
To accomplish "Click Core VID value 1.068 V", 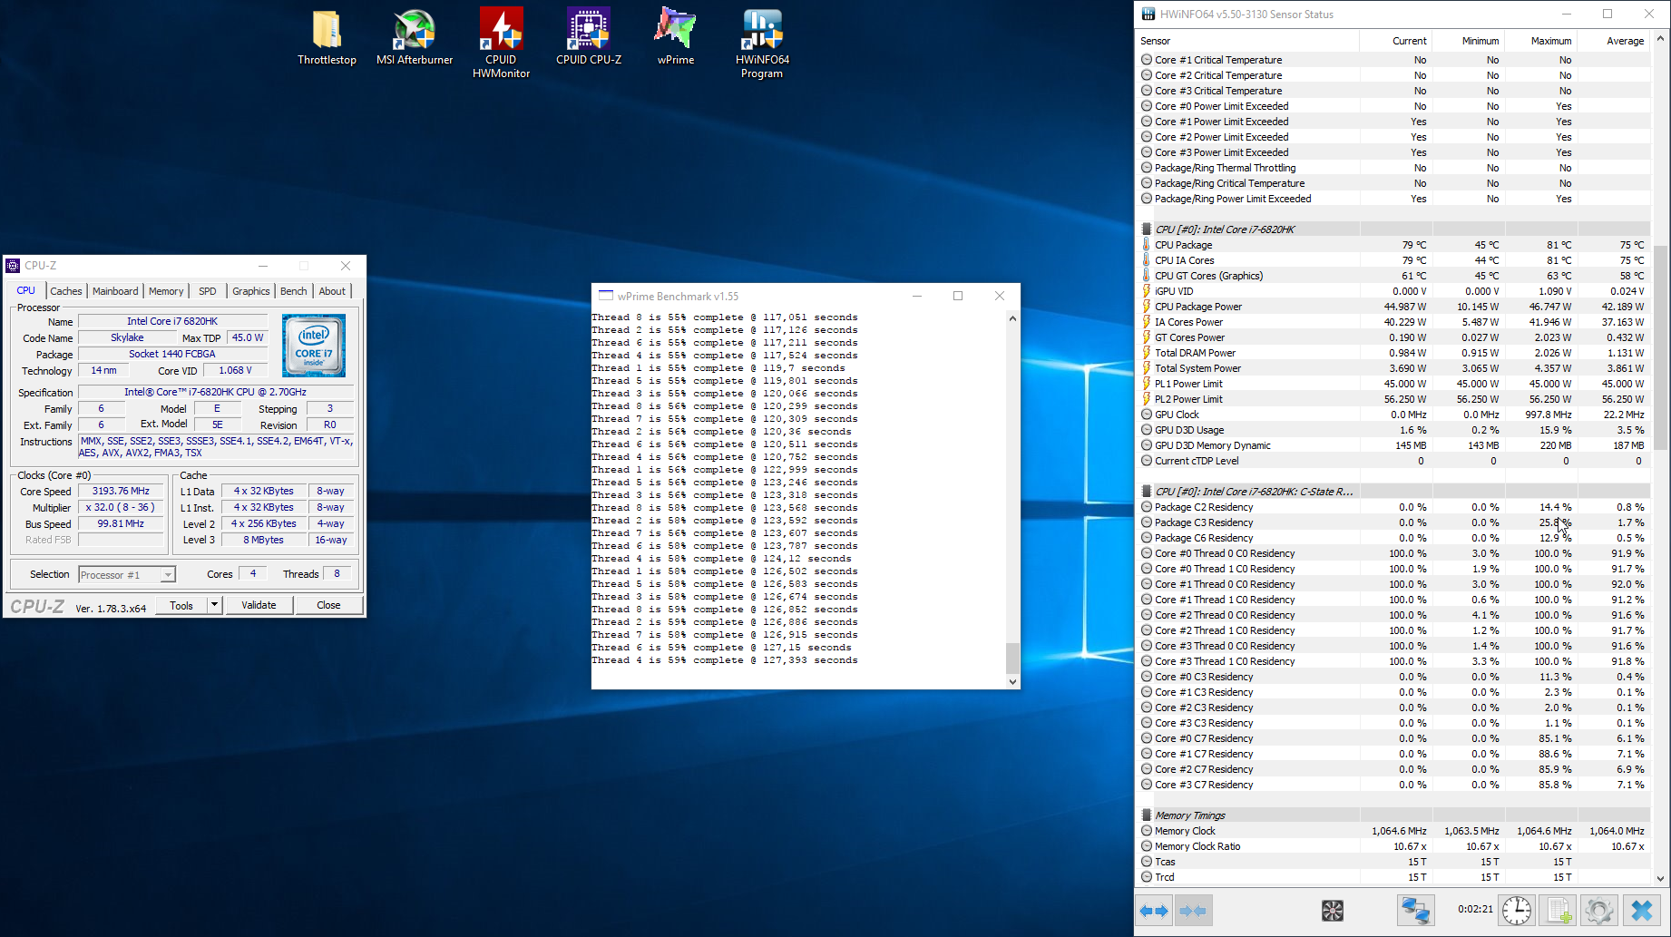I will pyautogui.click(x=235, y=370).
